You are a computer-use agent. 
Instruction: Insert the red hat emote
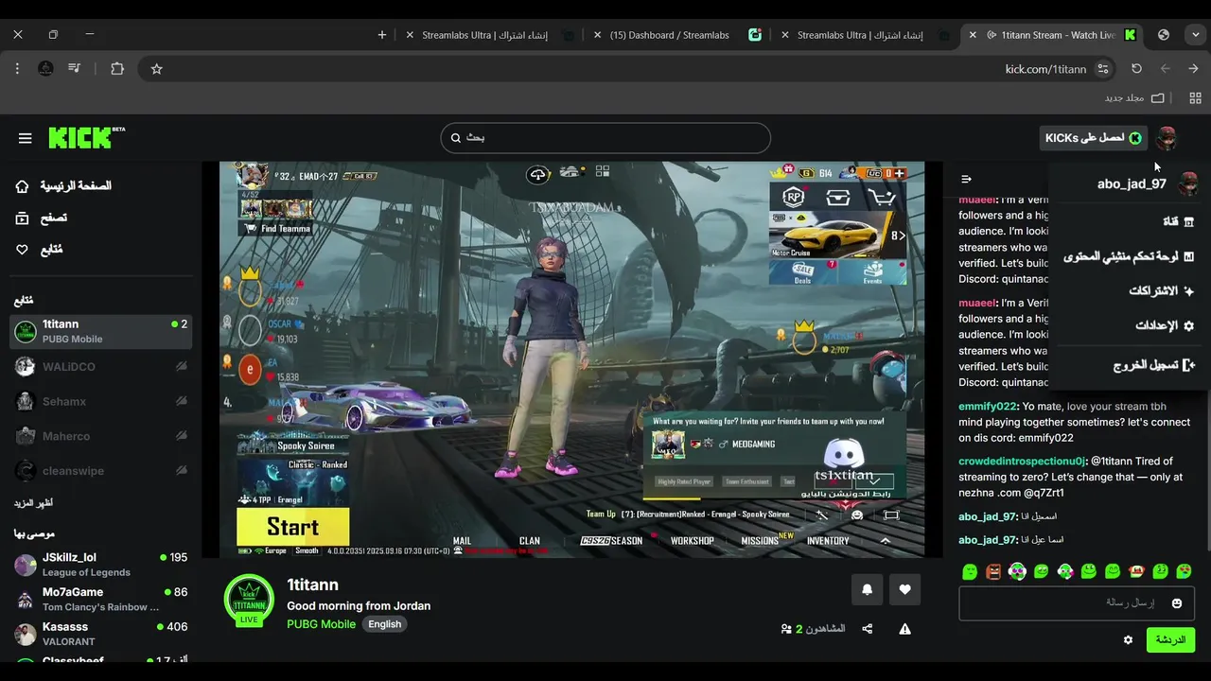coord(1136,571)
